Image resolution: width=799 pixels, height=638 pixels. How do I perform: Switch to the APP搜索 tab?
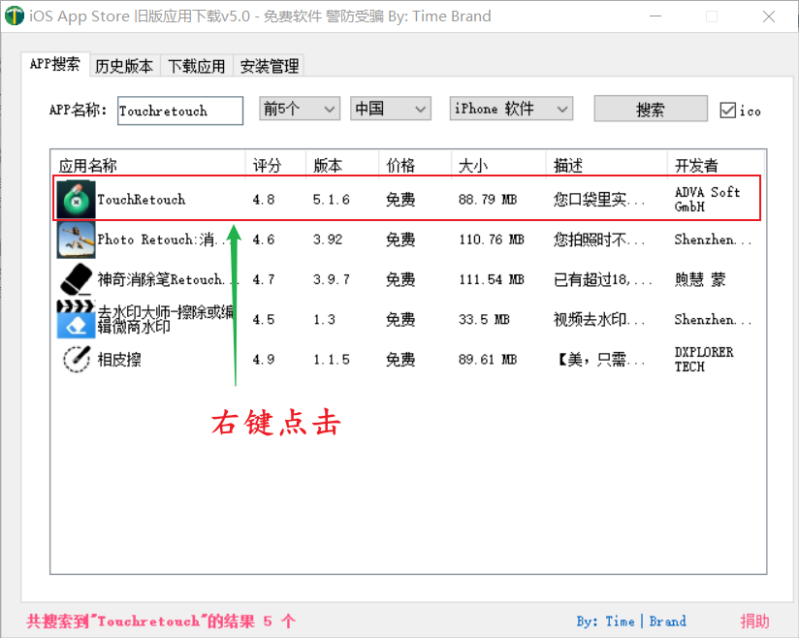point(55,64)
